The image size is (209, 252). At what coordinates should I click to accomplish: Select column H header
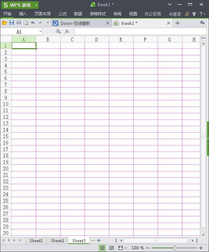click(191, 40)
